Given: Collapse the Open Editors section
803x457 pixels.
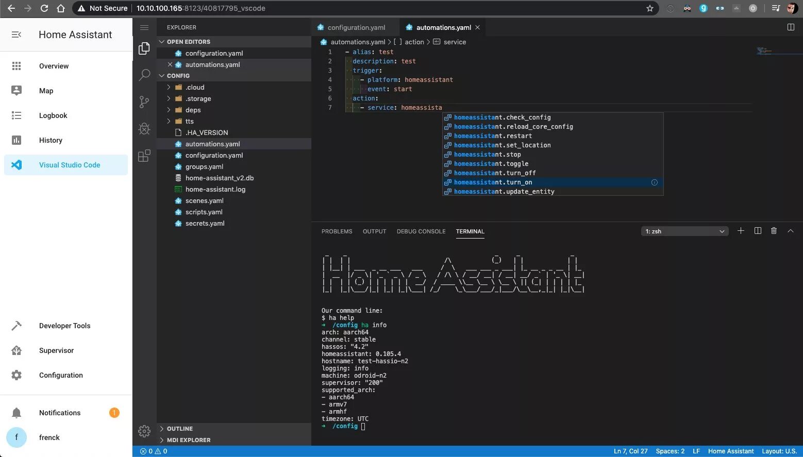Looking at the screenshot, I should coord(234,42).
